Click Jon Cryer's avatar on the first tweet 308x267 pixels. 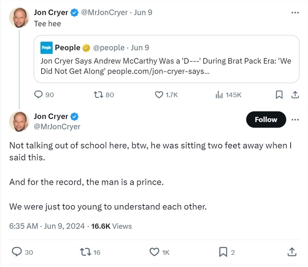[19, 18]
